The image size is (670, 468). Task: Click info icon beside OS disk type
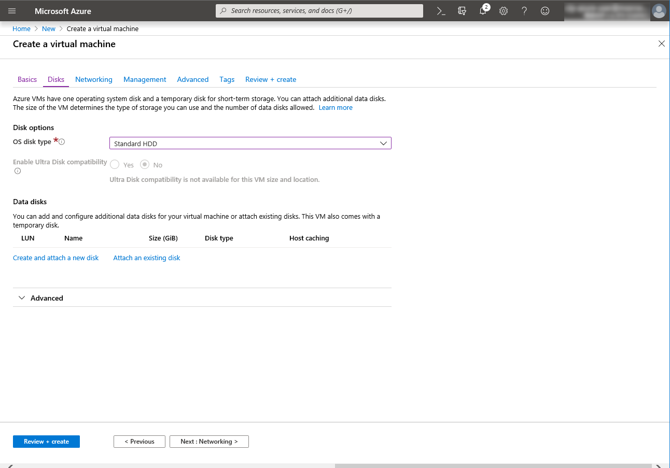62,142
